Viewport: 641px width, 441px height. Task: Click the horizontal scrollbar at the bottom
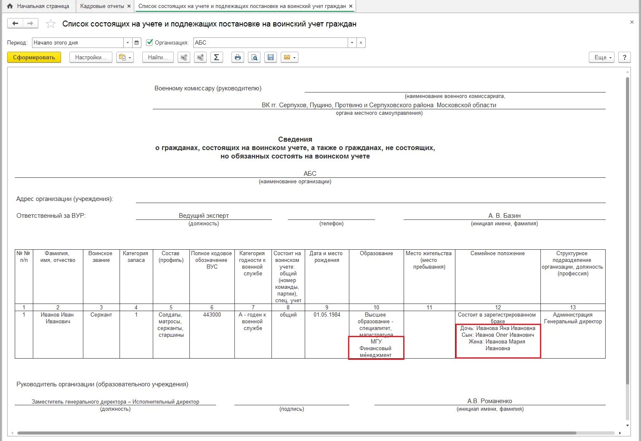[x=296, y=433]
